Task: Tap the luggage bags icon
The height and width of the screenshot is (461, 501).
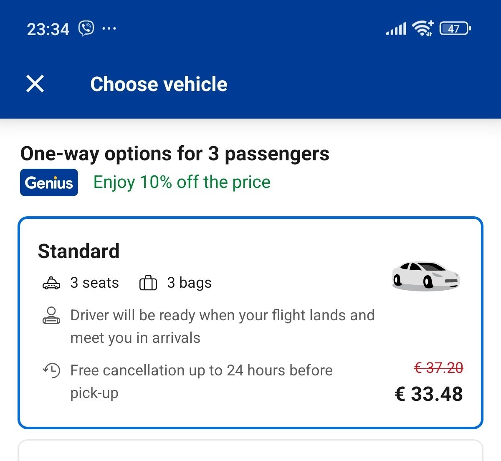Action: (148, 283)
